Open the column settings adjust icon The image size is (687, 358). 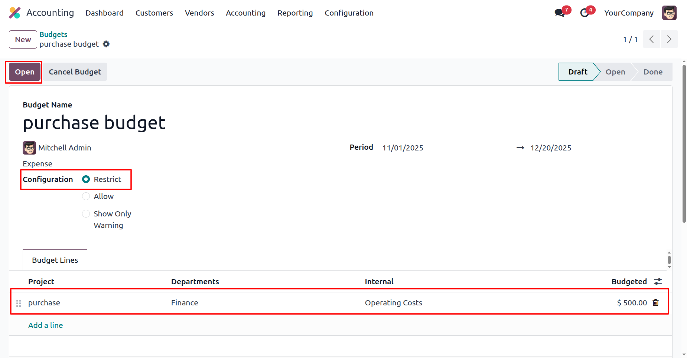[x=658, y=282]
